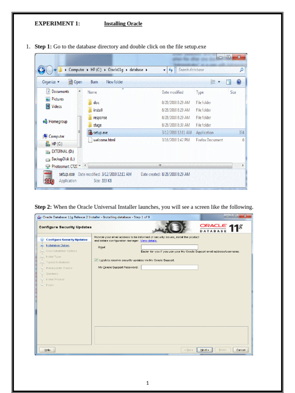Screen dimensions: 295x393
Task: Click the navigation pane vertical scrollbar
Action: pyautogui.click(x=79, y=132)
